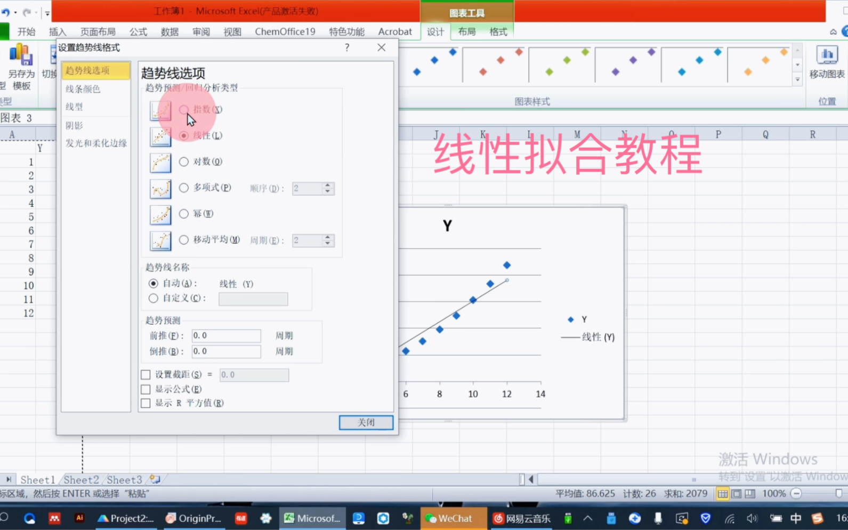Select the orange chart style thumbnail
The height and width of the screenshot is (530, 848).
(760, 65)
